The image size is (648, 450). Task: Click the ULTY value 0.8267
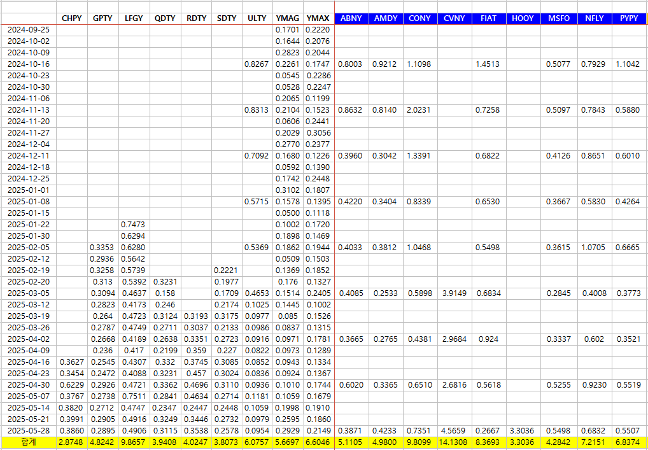coord(257,64)
